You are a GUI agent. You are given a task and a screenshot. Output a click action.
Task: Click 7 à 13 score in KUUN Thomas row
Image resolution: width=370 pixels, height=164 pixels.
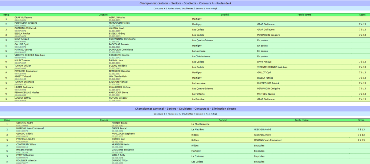pos(362,62)
